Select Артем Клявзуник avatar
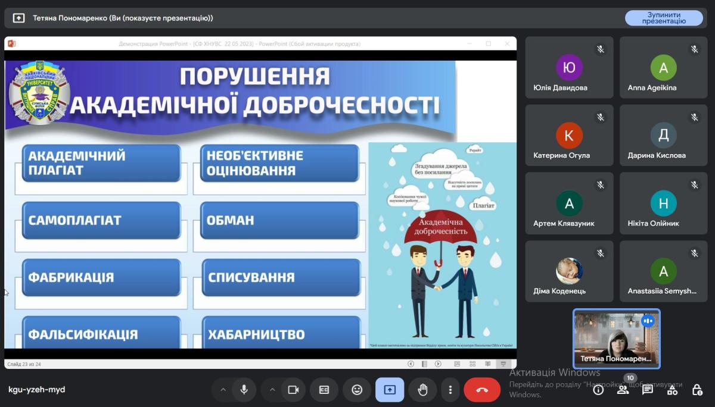Viewport: 715px width, 407px height. click(569, 203)
